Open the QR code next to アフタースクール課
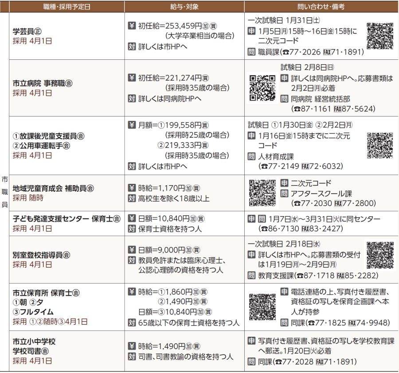The width and height of the screenshot is (399, 373). point(262,193)
